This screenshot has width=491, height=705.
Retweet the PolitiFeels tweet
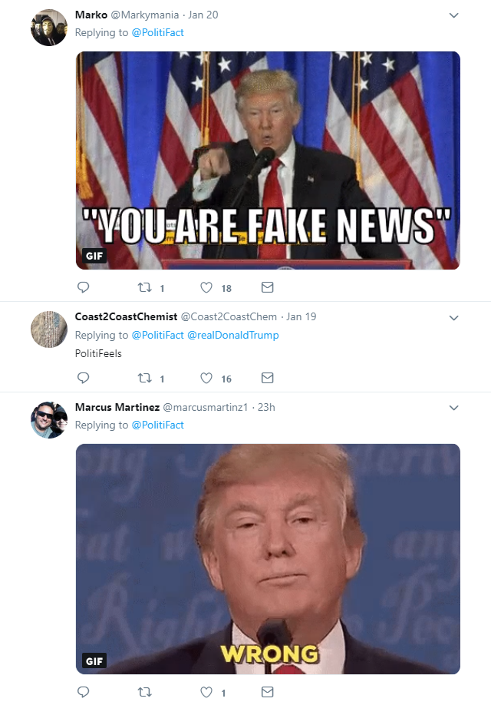[145, 378]
